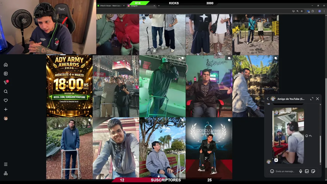Open the red jacket and green hoodie post
327x184 pixels.
[x=118, y=34]
